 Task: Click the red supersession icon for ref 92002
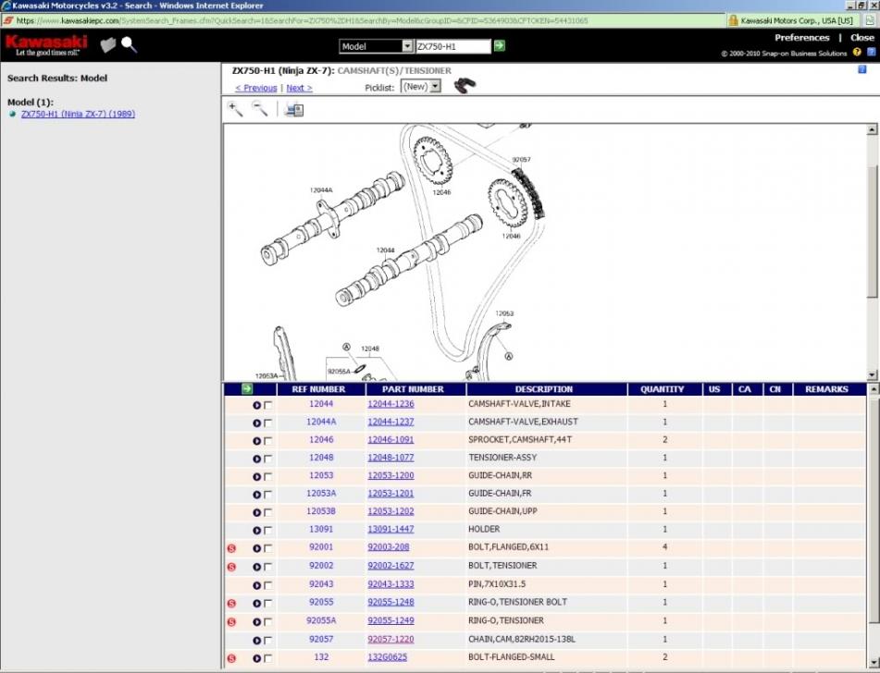[231, 567]
